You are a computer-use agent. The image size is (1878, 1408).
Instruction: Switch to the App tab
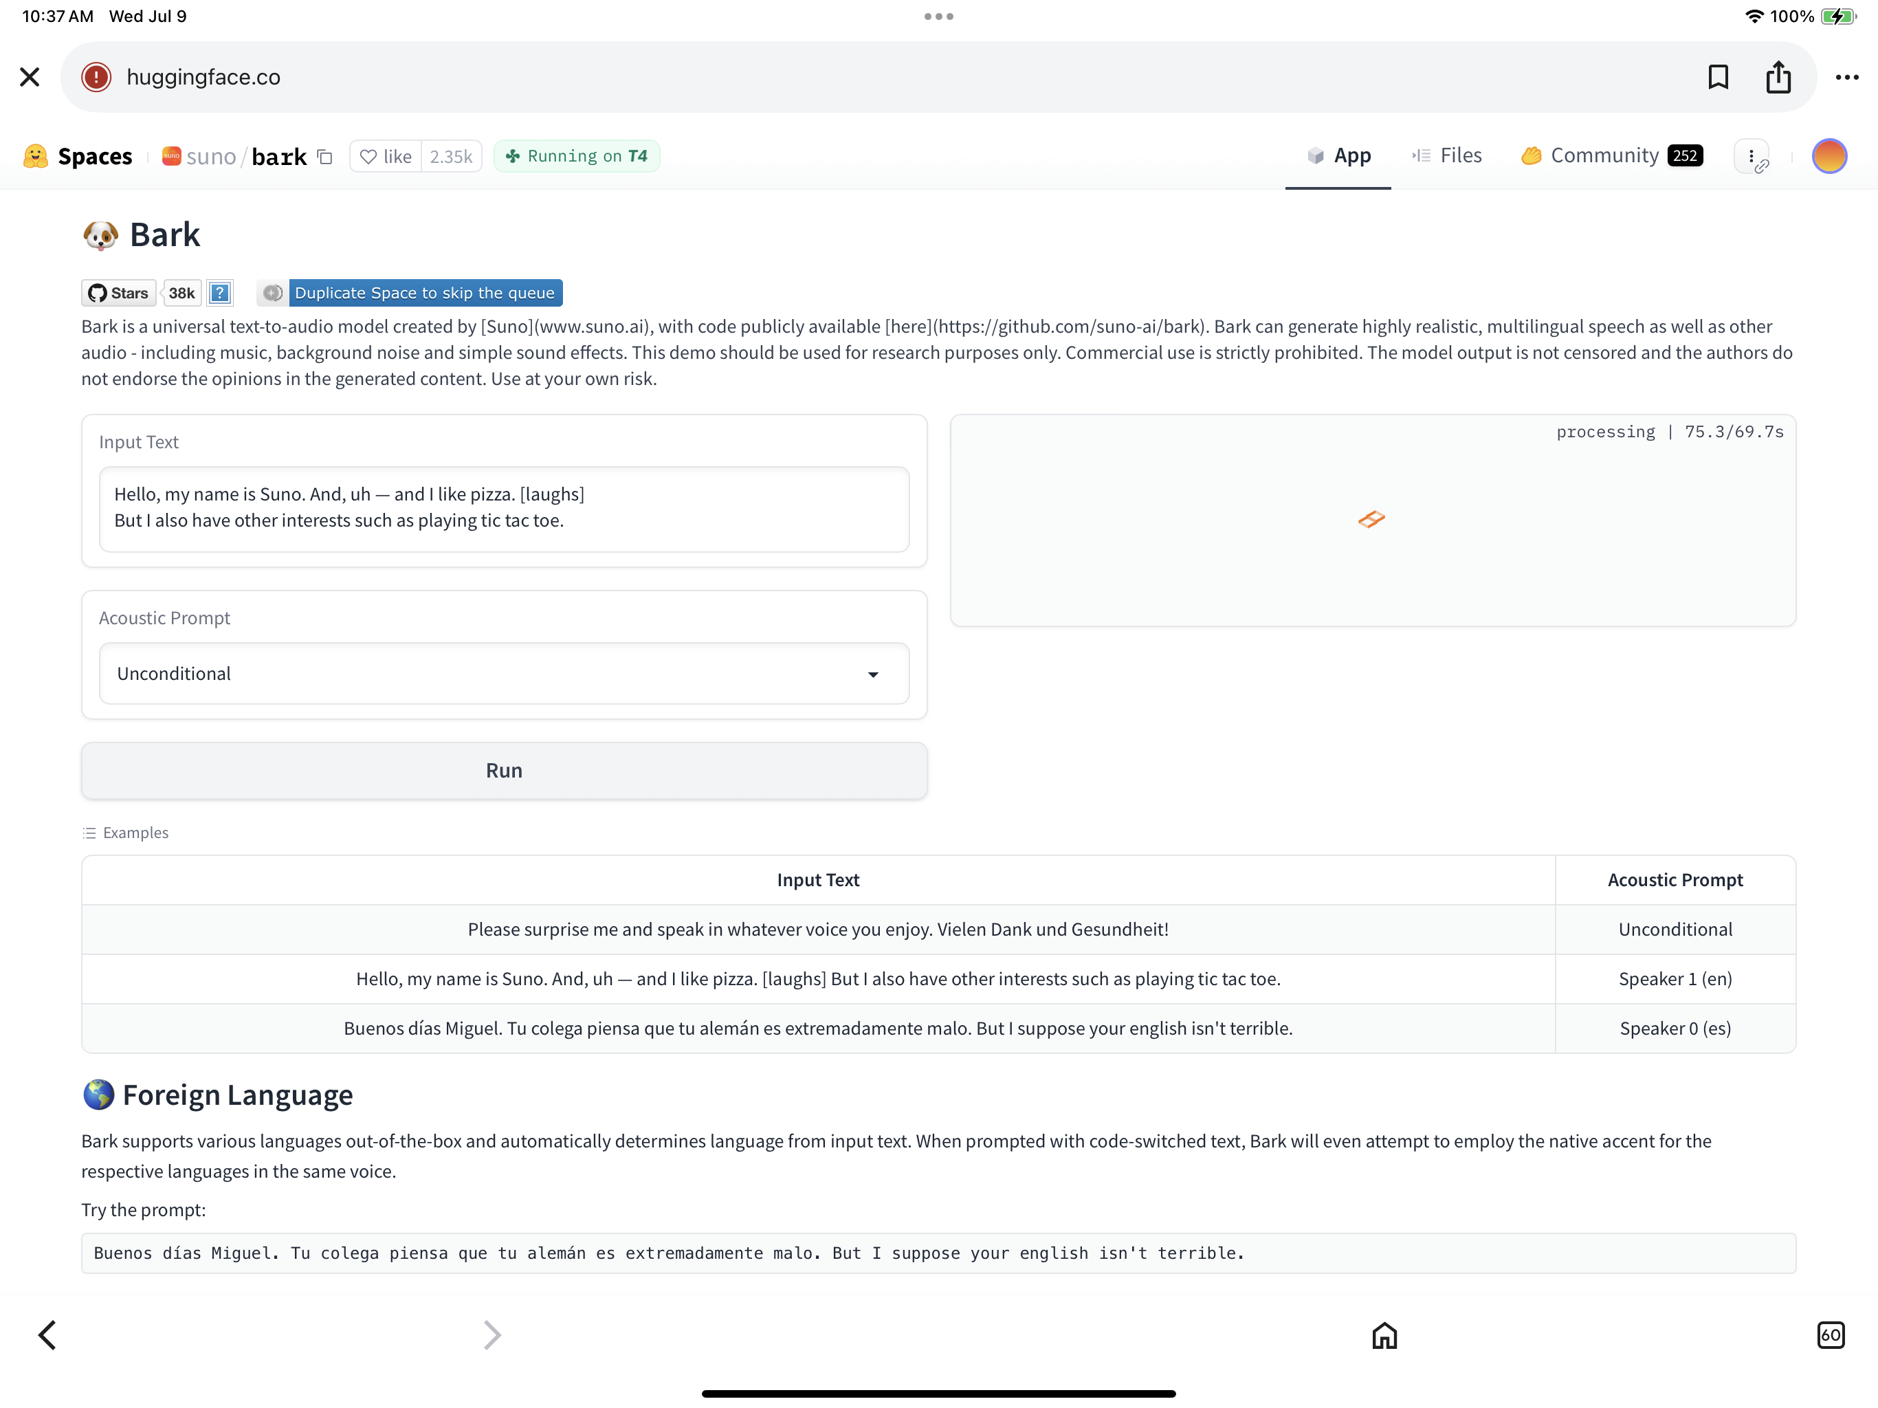click(1338, 155)
